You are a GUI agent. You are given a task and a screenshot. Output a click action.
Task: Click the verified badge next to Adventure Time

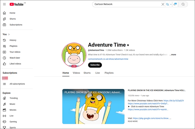click(x=128, y=45)
